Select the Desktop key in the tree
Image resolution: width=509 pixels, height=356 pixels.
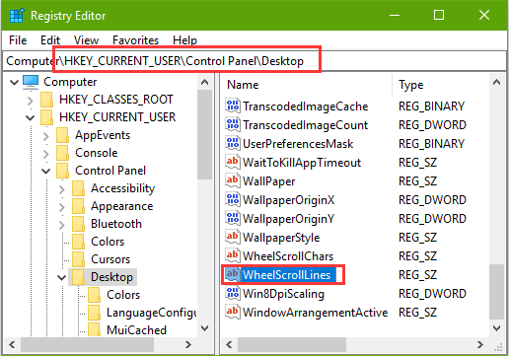[111, 277]
